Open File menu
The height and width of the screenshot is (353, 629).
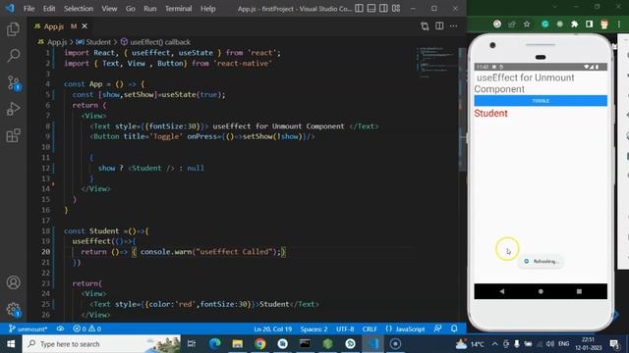click(x=29, y=9)
